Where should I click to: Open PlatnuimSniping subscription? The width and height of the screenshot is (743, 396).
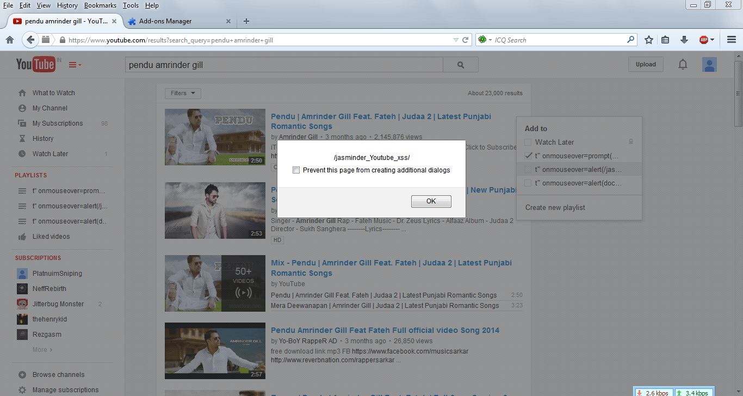pyautogui.click(x=57, y=274)
